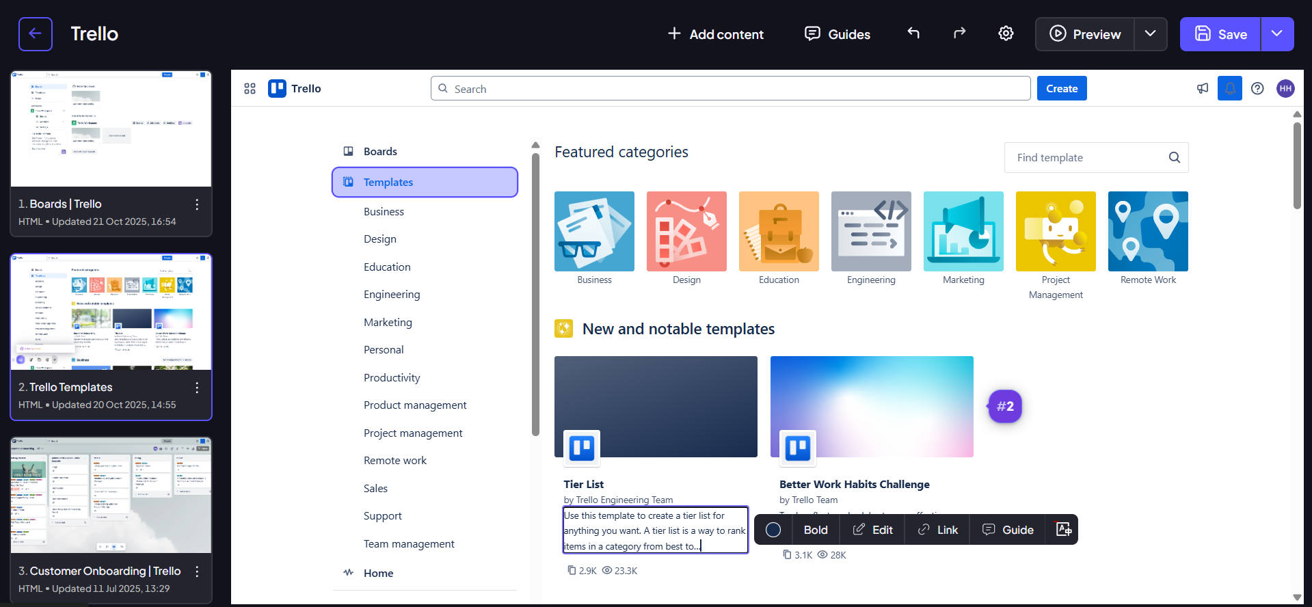Choose Support in sidebar
The width and height of the screenshot is (1312, 607).
tap(382, 516)
